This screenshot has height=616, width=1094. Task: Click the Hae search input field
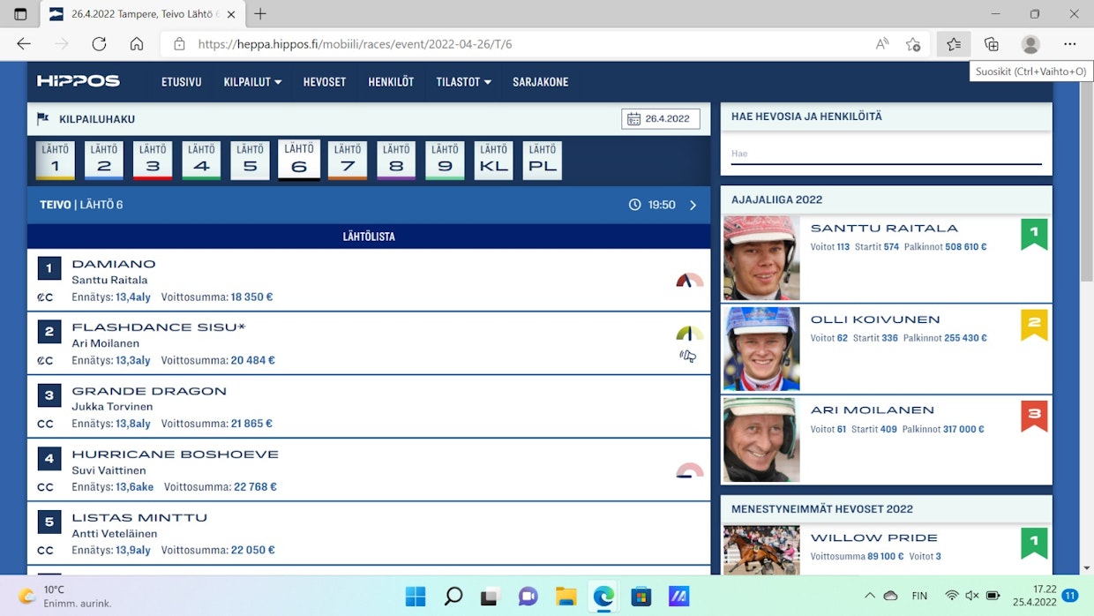(886, 154)
